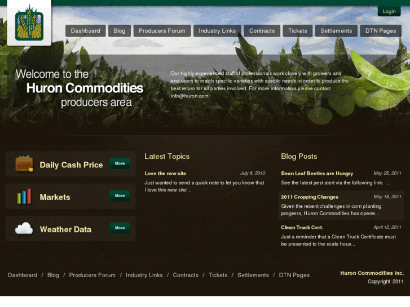Click footer DTN Pages link
Screen dimensions: 410x307
[294, 275]
